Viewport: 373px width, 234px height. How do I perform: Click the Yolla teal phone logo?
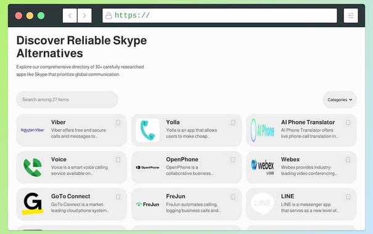[147, 130]
